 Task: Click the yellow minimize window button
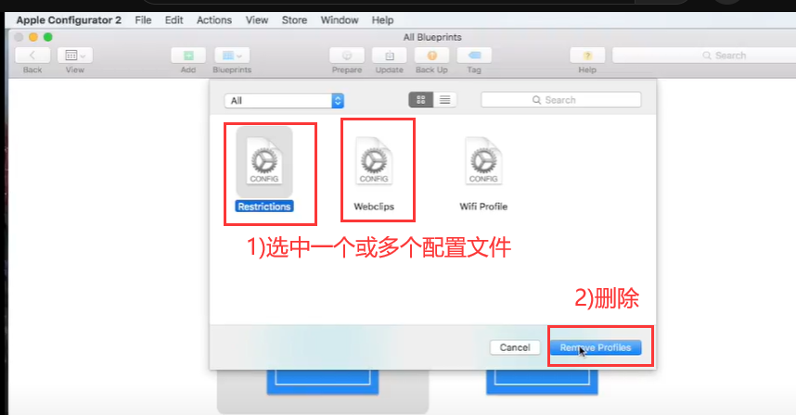[x=33, y=37]
